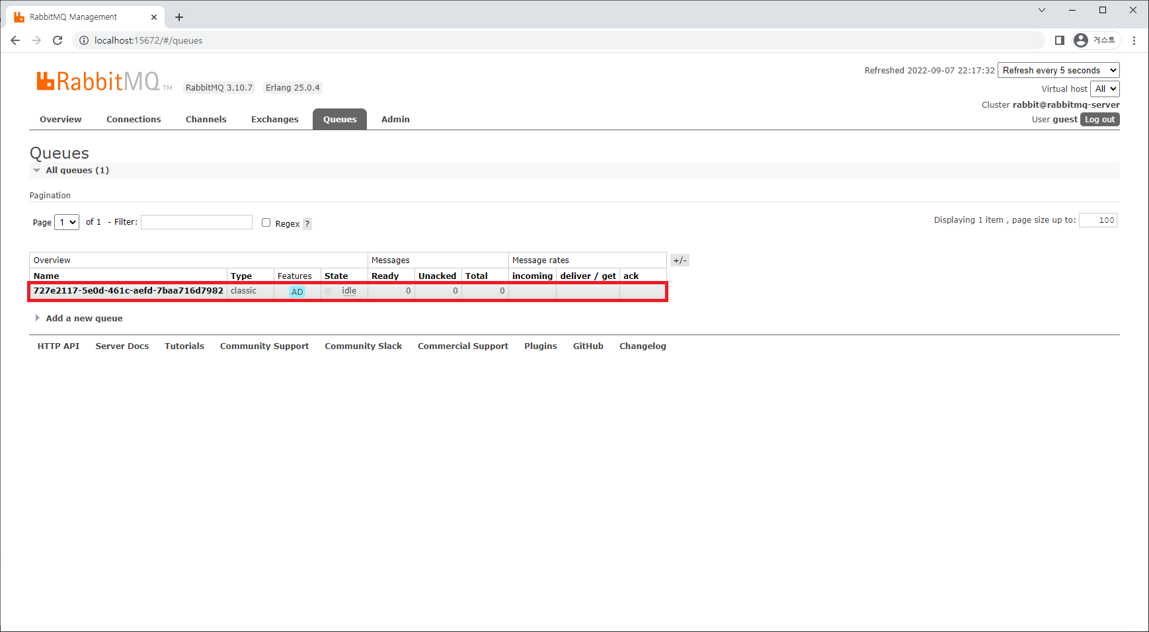The image size is (1149, 632).
Task: Open the Virtual host All dropdown
Action: coord(1105,89)
